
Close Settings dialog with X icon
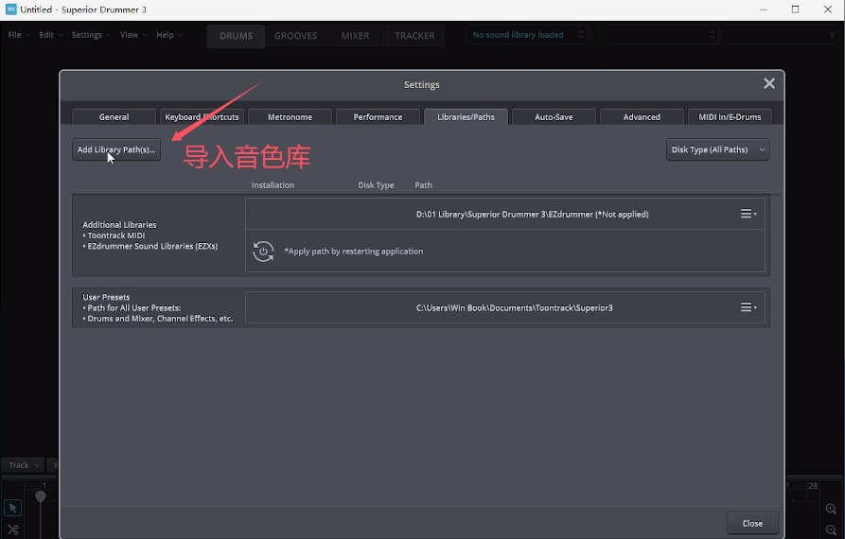tap(768, 84)
